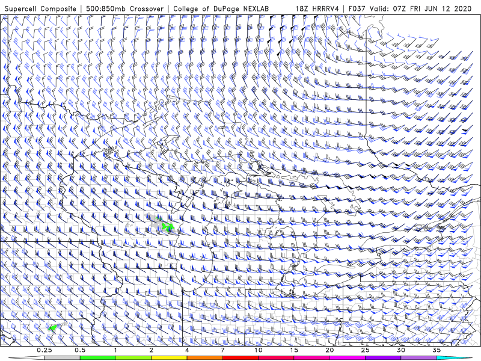Image resolution: width=481 pixels, height=361 pixels.
Task: Click the '4' colorbar tick label
Action: (187, 350)
